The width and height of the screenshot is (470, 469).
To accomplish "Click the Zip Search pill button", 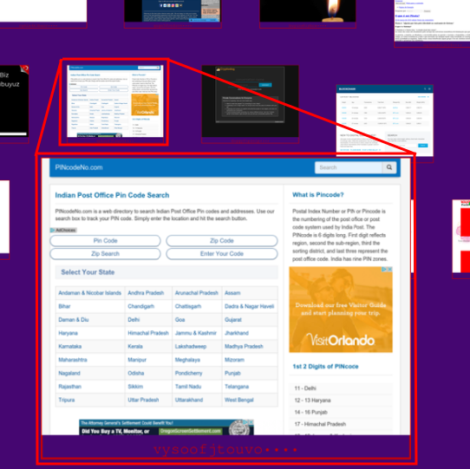I will (x=105, y=253).
